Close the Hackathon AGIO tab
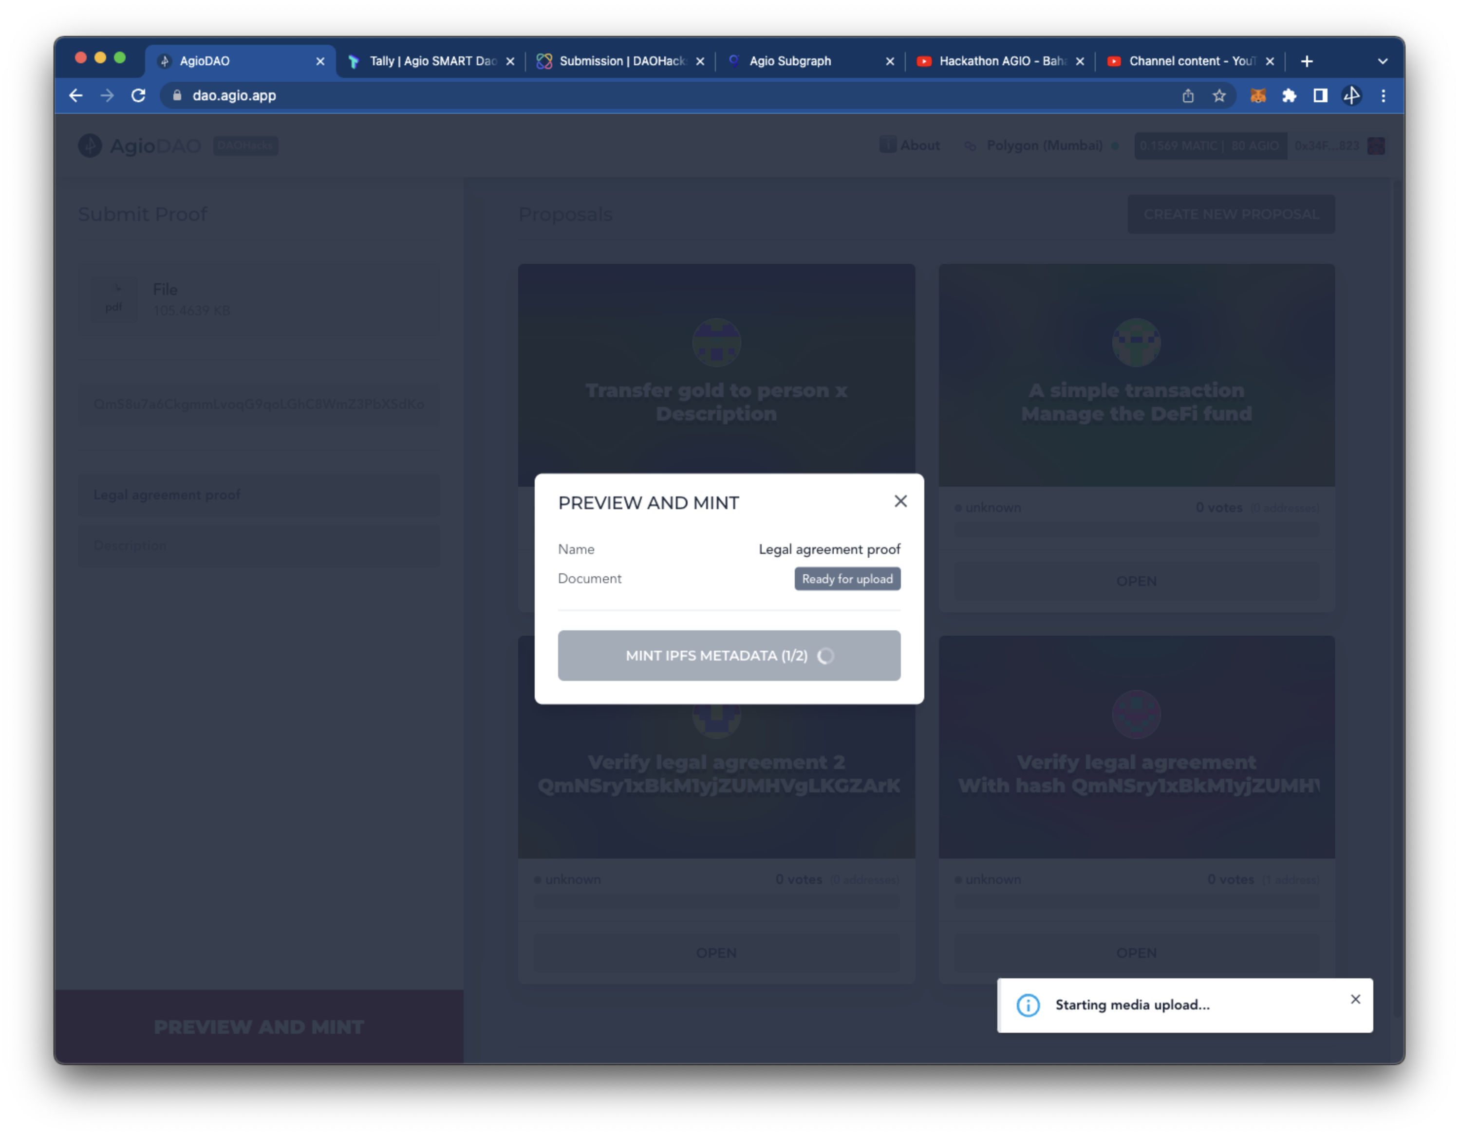 coord(1080,61)
